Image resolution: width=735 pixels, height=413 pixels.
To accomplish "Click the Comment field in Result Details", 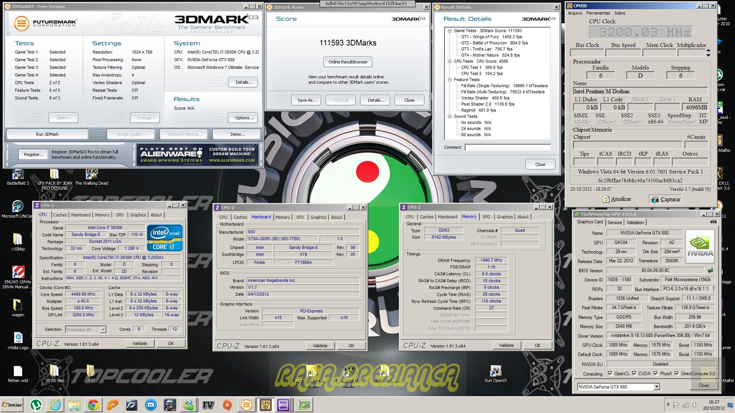I will [x=508, y=147].
